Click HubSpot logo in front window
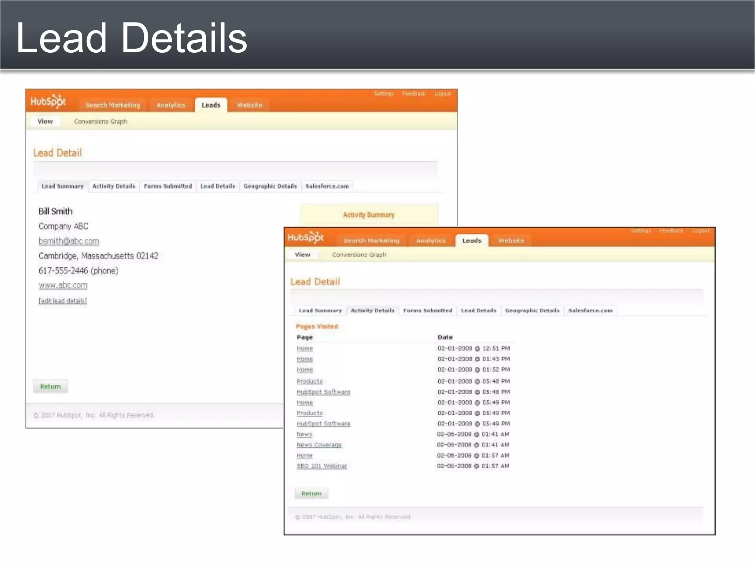The image size is (755, 566). (306, 238)
